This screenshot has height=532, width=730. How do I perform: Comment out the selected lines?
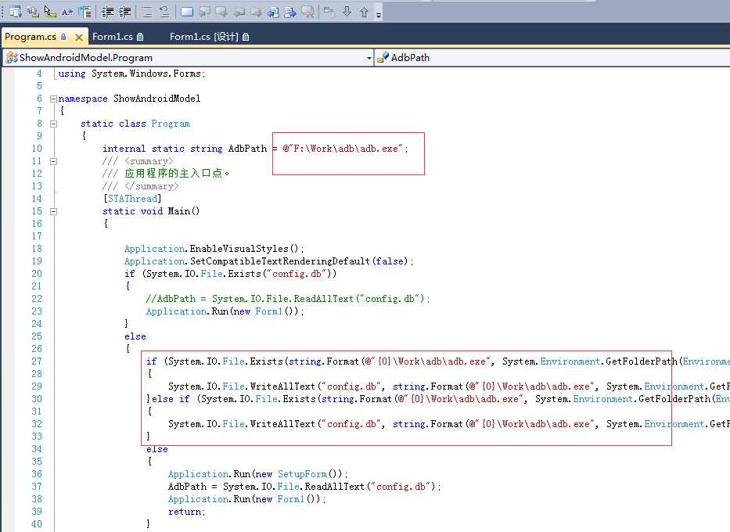146,12
